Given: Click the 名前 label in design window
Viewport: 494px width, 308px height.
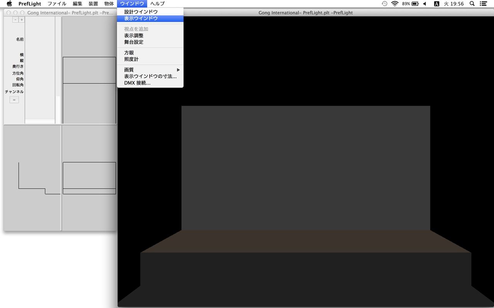Looking at the screenshot, I should pyautogui.click(x=20, y=39).
